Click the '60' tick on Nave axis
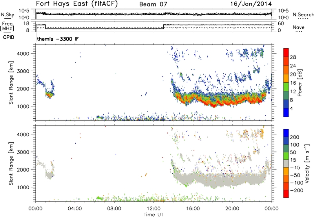 281,24
